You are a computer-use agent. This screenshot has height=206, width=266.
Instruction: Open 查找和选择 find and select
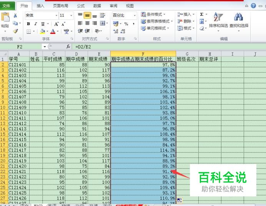coord(239,22)
